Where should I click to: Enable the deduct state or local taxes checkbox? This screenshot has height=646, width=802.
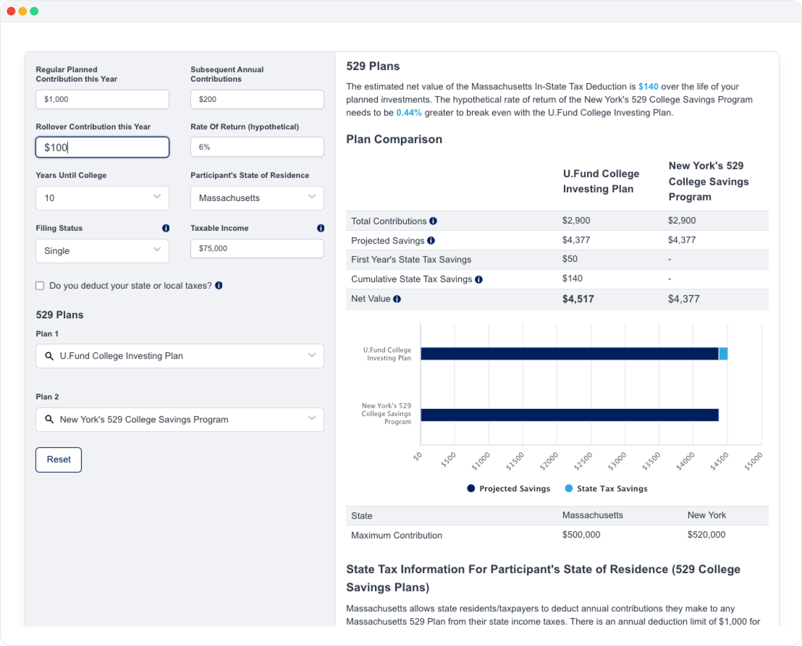[40, 286]
